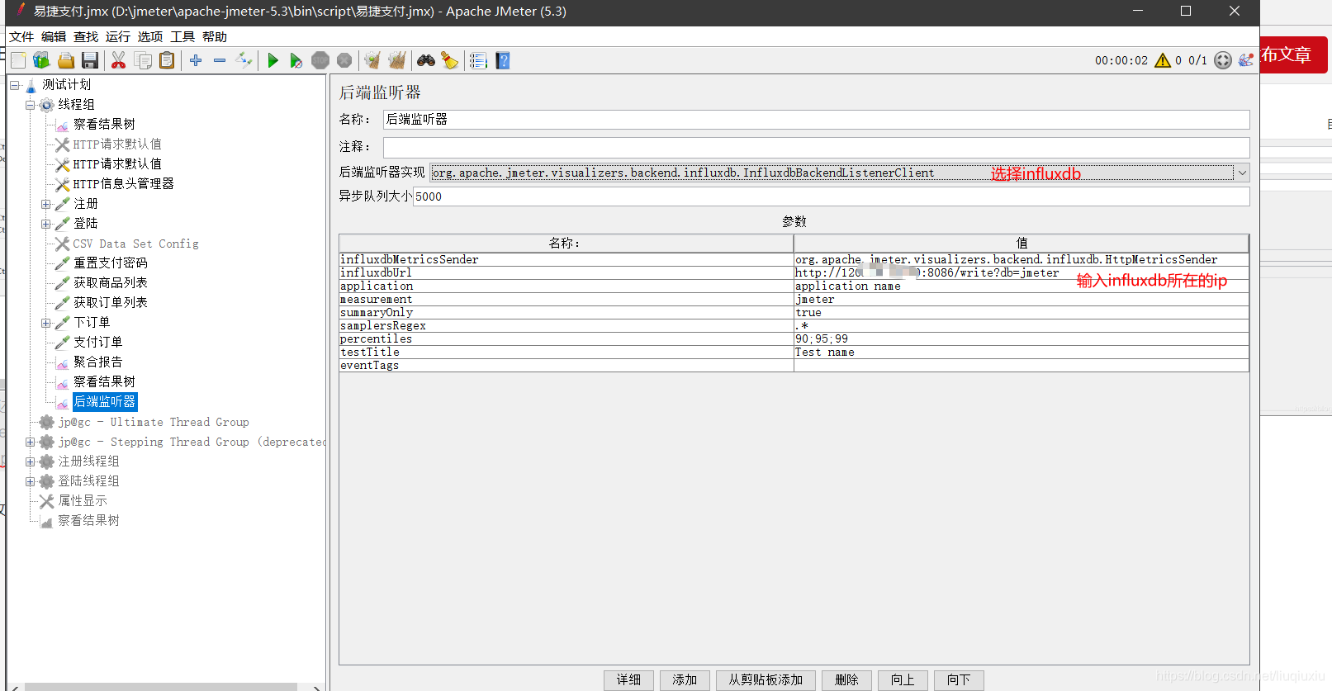Expand the 注册线程组 node

31,461
